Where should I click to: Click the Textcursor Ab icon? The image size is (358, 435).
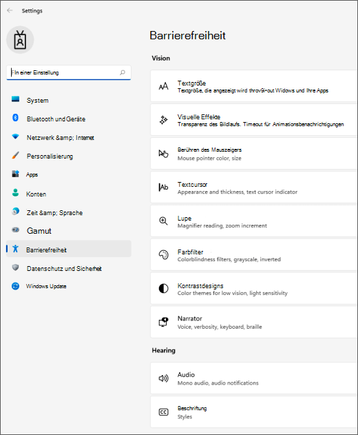pos(163,188)
